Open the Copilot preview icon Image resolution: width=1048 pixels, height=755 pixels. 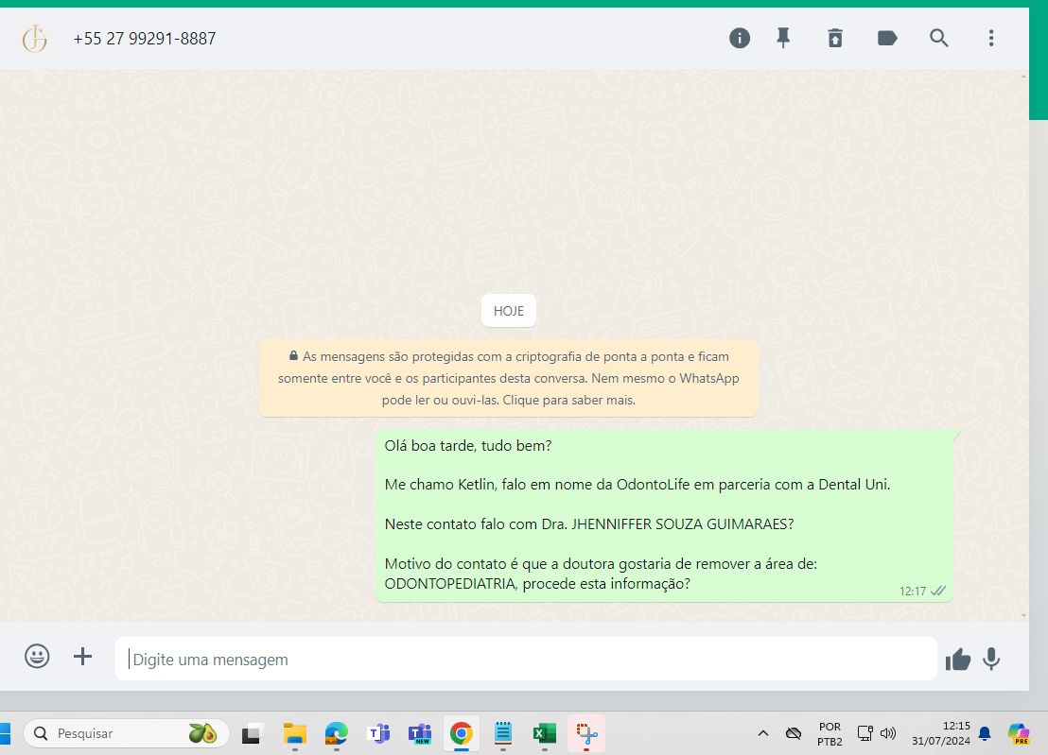1019,733
